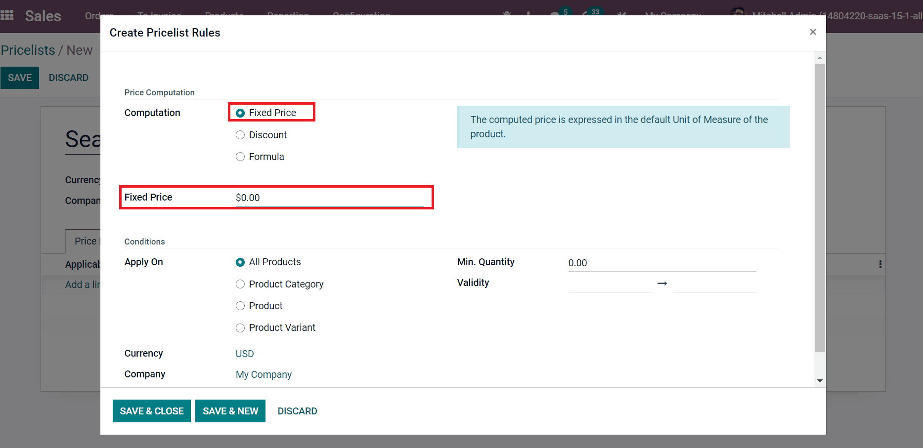Choose the Formula computation option
Screen dimensions: 923x448
pos(240,157)
